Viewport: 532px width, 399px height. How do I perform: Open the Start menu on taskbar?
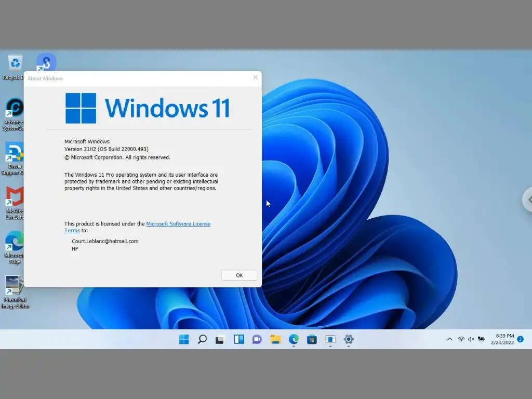point(184,339)
